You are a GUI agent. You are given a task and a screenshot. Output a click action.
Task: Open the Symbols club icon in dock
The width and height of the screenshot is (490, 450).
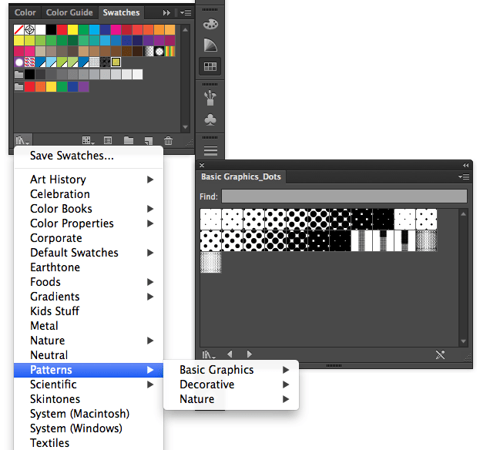point(210,119)
